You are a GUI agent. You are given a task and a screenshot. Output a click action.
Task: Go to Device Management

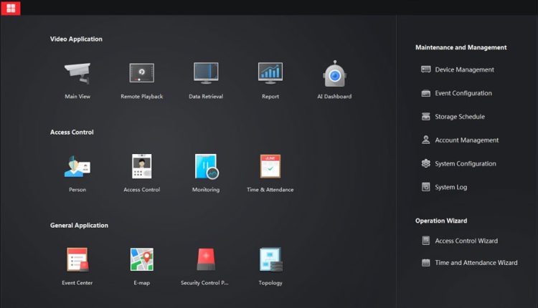[463, 69]
